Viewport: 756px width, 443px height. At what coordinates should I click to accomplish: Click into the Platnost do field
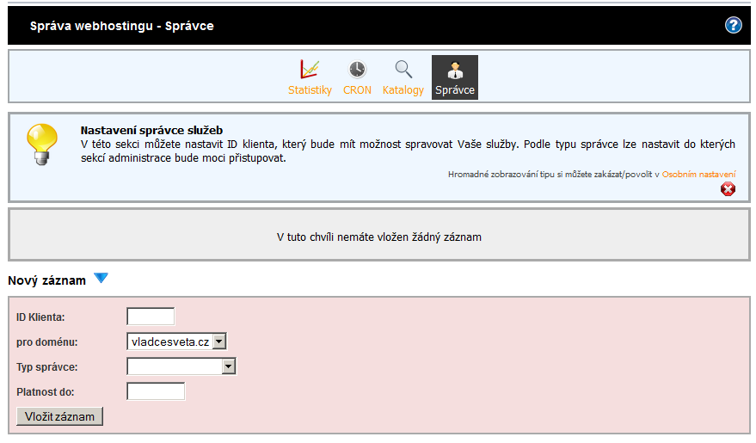[x=156, y=391]
